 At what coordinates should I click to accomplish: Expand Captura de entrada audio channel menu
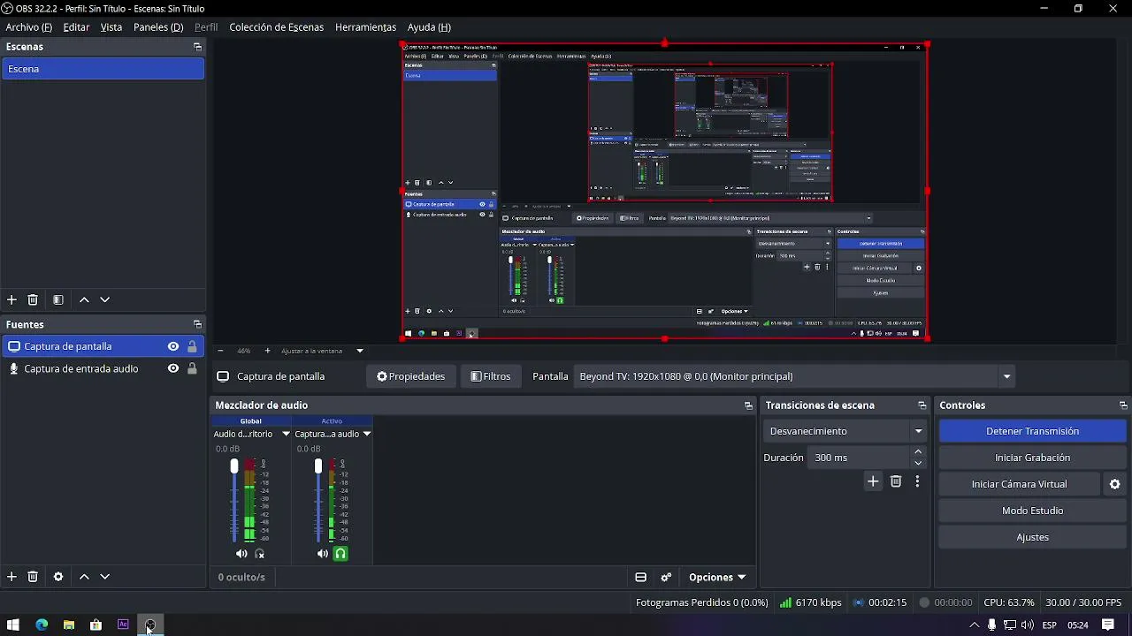tap(366, 434)
